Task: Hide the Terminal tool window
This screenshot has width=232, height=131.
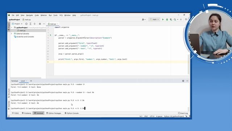Action: (187, 81)
